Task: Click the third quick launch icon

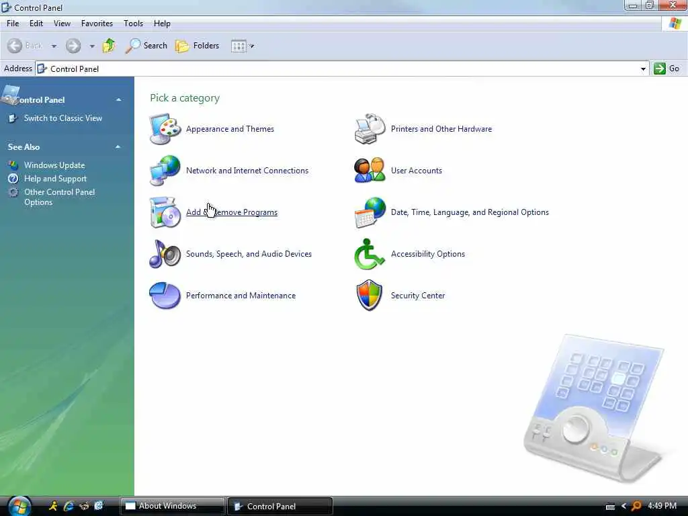Action: (84, 506)
